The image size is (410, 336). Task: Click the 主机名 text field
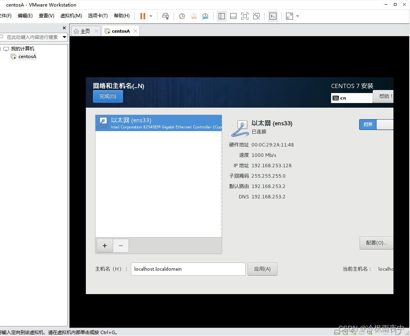click(188, 269)
